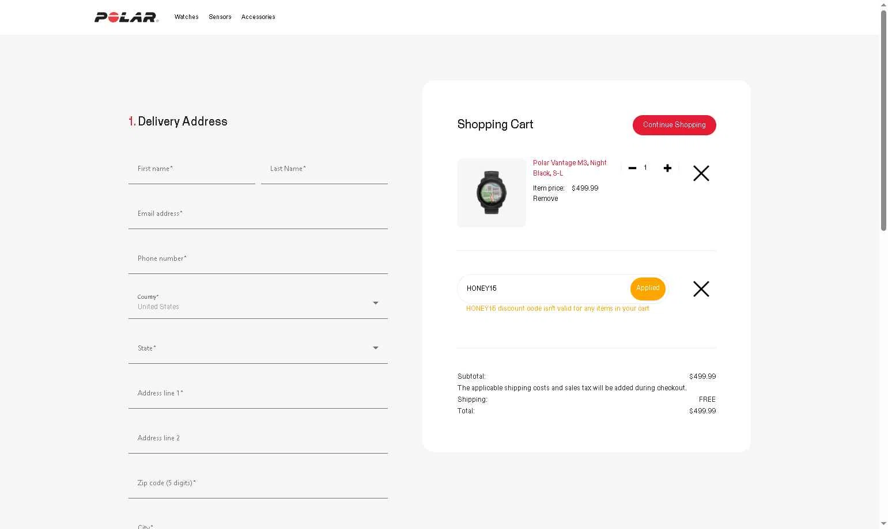Image resolution: width=888 pixels, height=529 pixels.
Task: Click the shipping costs and sales tax note
Action: click(572, 388)
